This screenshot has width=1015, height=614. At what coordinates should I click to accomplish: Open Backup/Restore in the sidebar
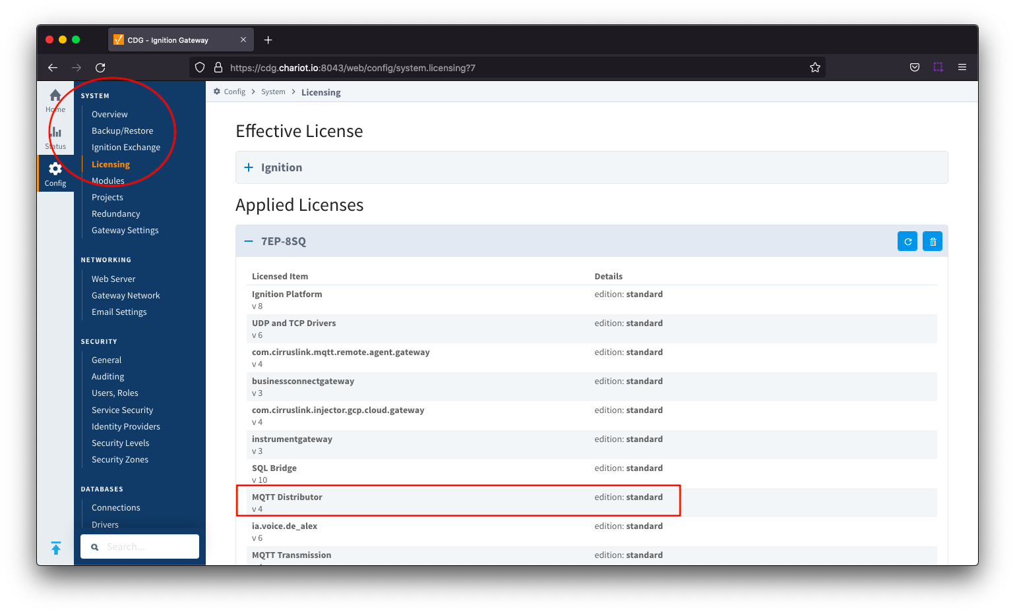[x=122, y=130]
